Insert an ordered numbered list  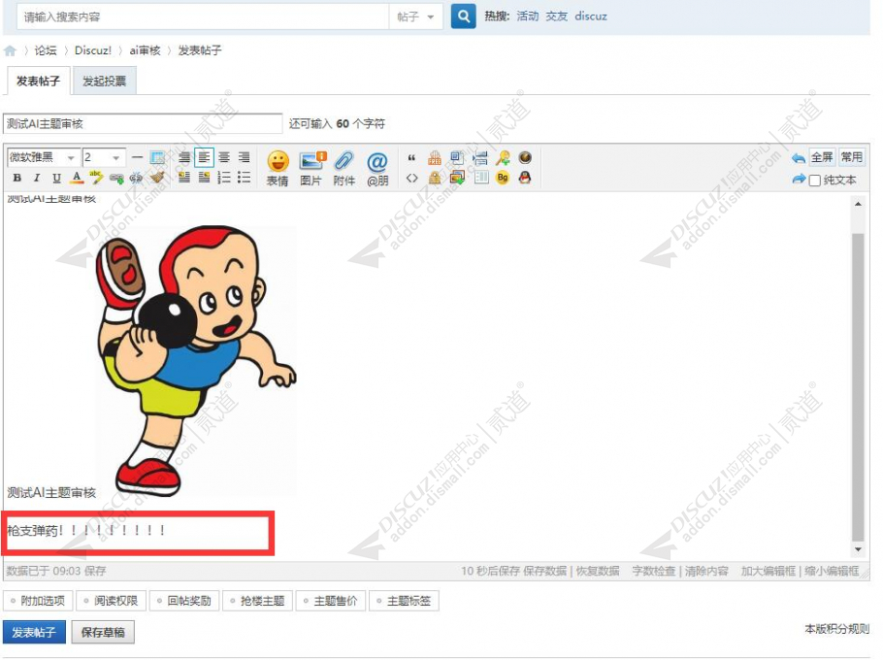224,178
